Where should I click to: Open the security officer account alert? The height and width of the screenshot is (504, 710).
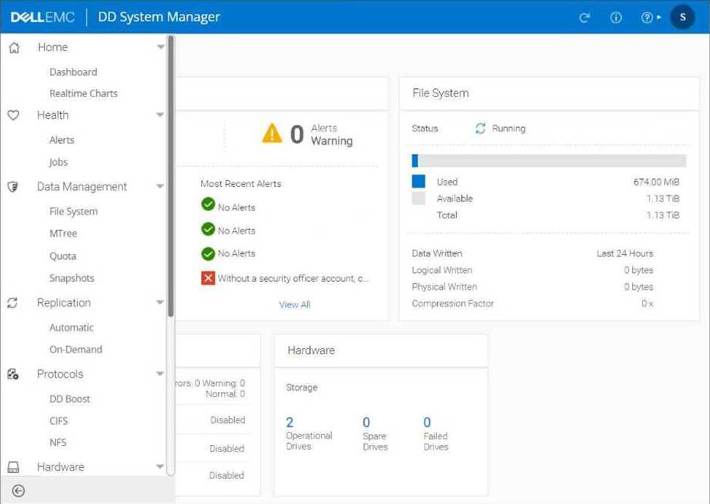285,278
